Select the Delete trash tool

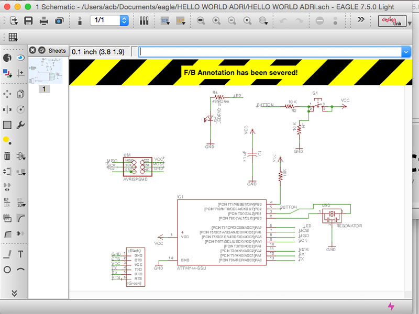tap(7, 156)
